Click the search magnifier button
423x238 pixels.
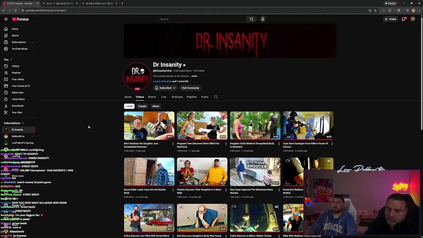pyautogui.click(x=251, y=19)
